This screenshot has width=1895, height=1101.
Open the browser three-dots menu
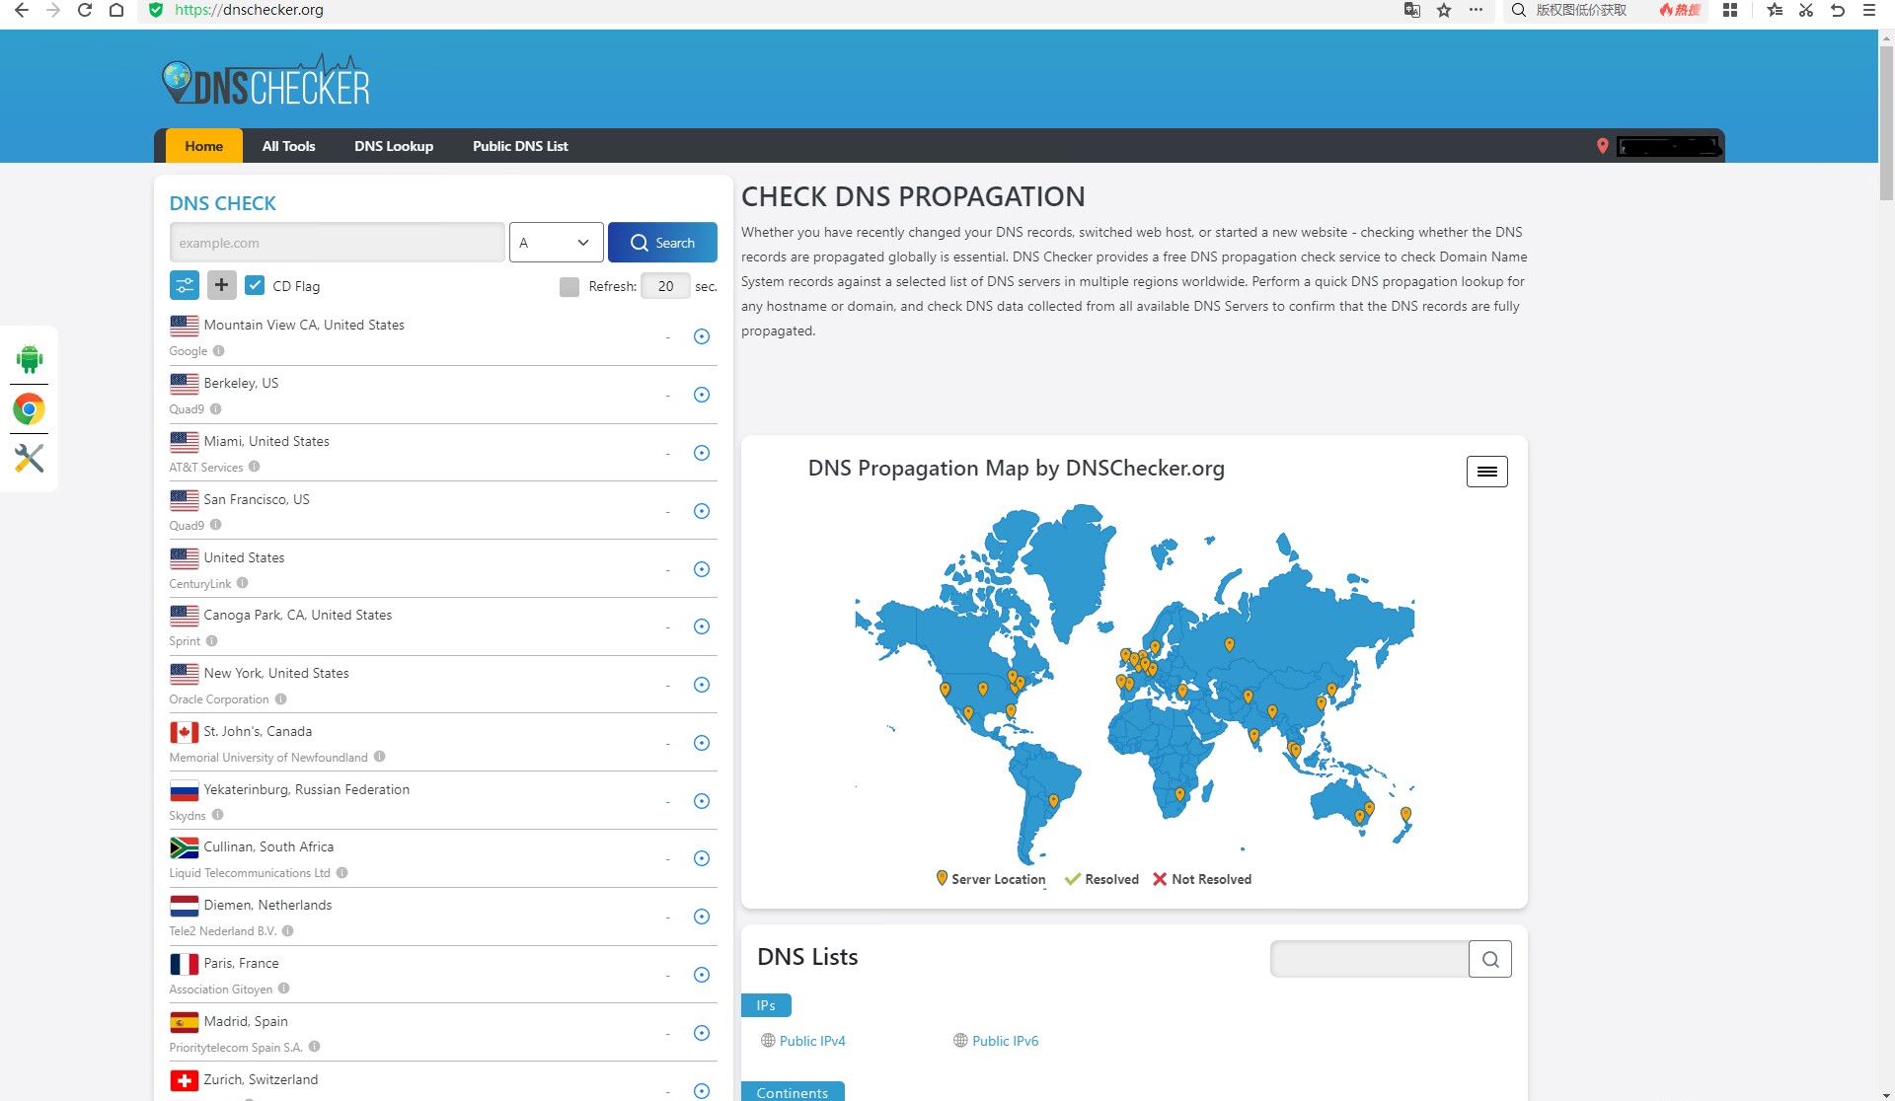pos(1476,10)
